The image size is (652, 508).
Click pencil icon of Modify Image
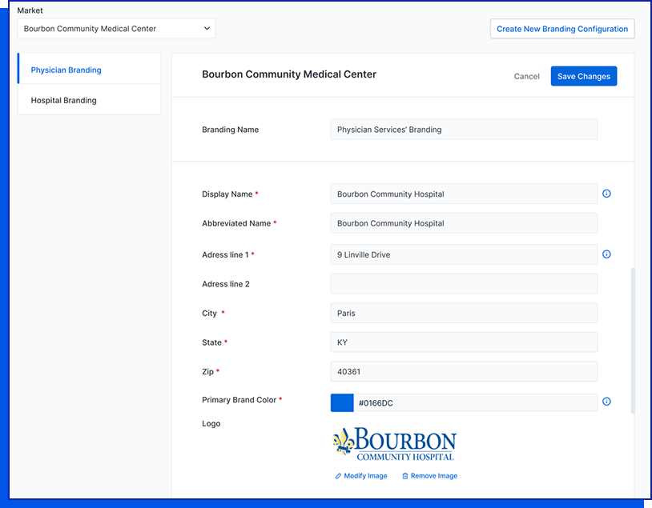point(338,476)
